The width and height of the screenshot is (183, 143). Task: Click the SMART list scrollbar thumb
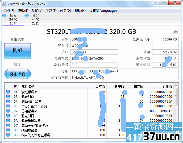click(176, 96)
